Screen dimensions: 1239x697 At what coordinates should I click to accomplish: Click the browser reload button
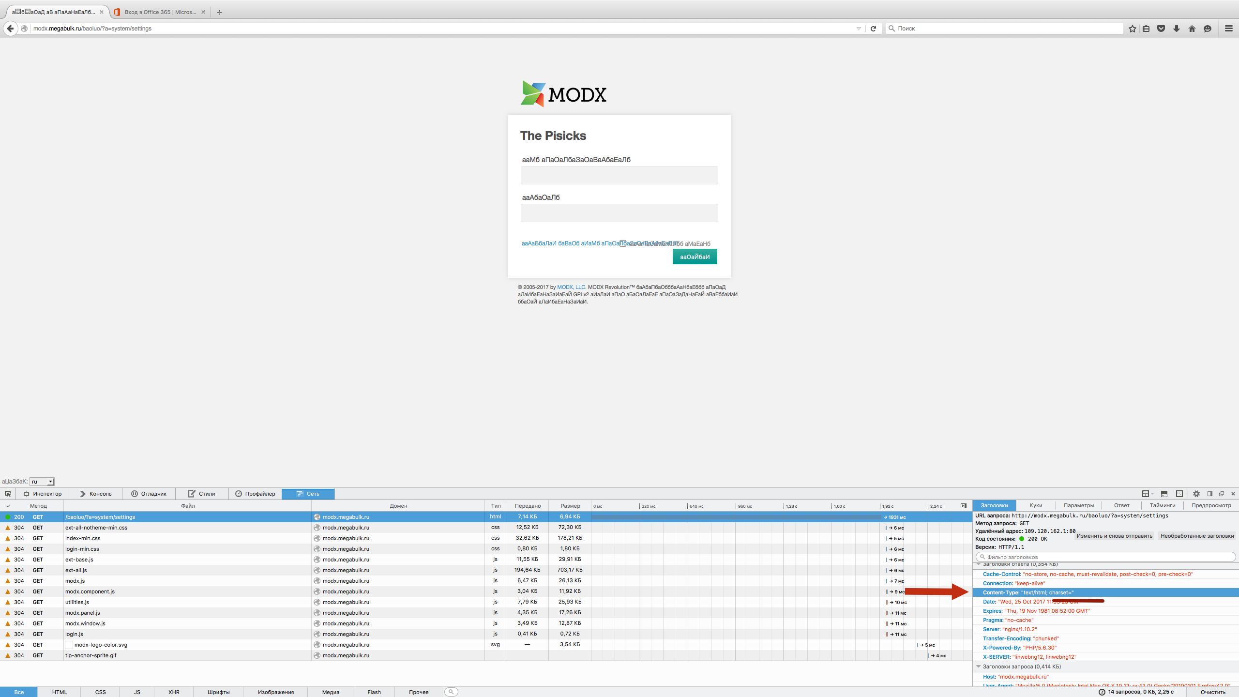tap(874, 29)
